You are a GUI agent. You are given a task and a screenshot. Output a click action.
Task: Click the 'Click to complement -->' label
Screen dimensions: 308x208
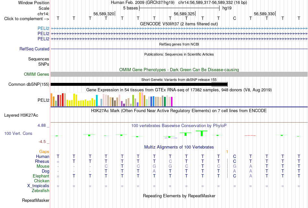[27, 19]
